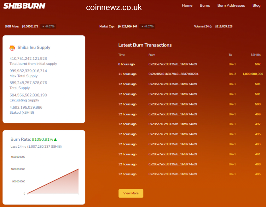
Task: Open the Home menu item
Action: tap(187, 5)
